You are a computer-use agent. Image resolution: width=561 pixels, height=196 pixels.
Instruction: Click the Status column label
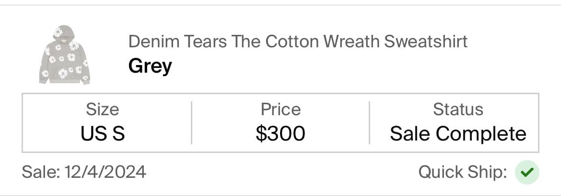tap(458, 109)
